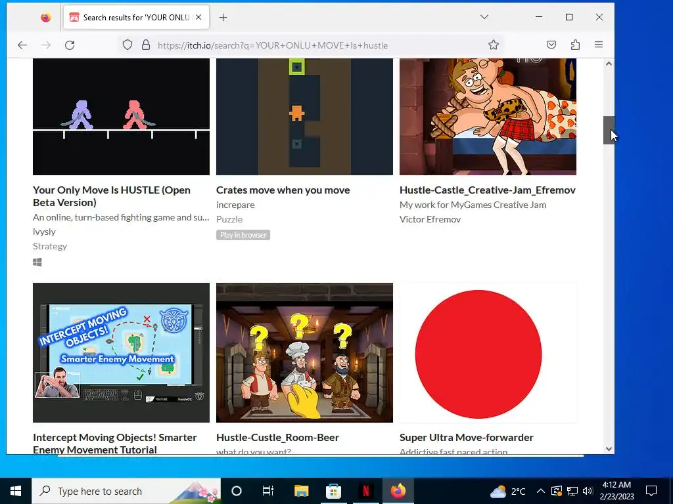This screenshot has width=673, height=504.
Task: Open the Firefox View pinned icon
Action: click(46, 17)
